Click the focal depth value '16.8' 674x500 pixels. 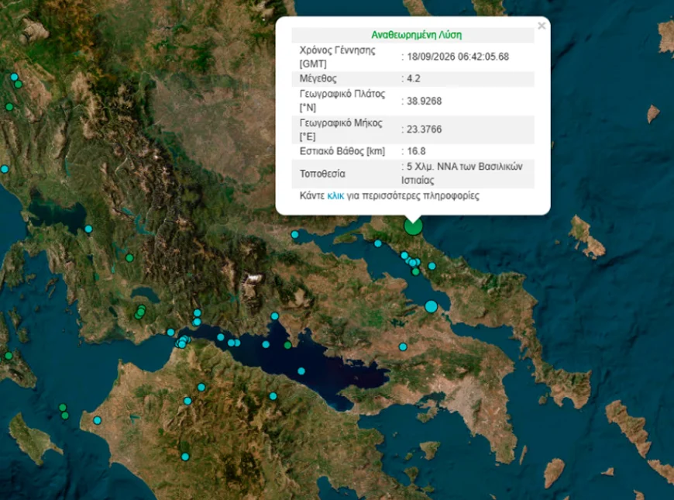(416, 151)
